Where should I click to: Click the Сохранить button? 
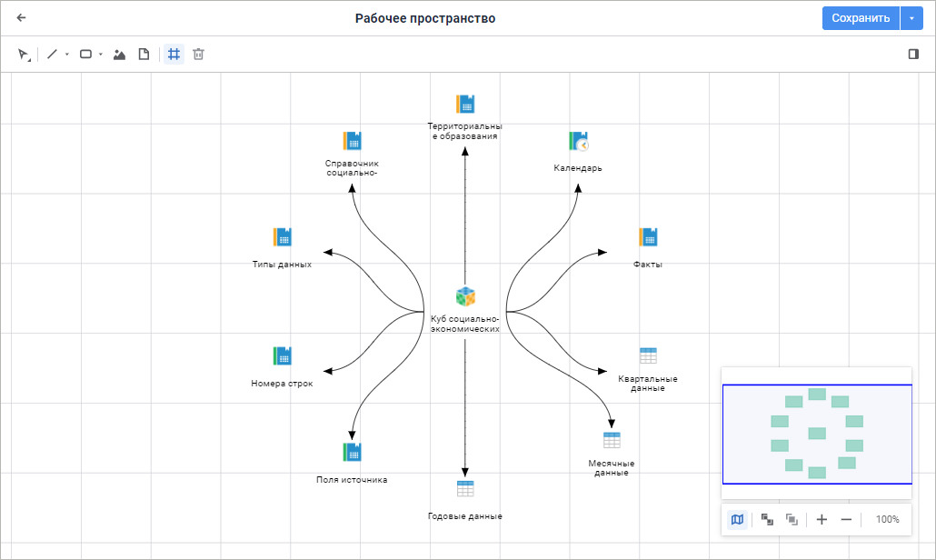pos(861,18)
